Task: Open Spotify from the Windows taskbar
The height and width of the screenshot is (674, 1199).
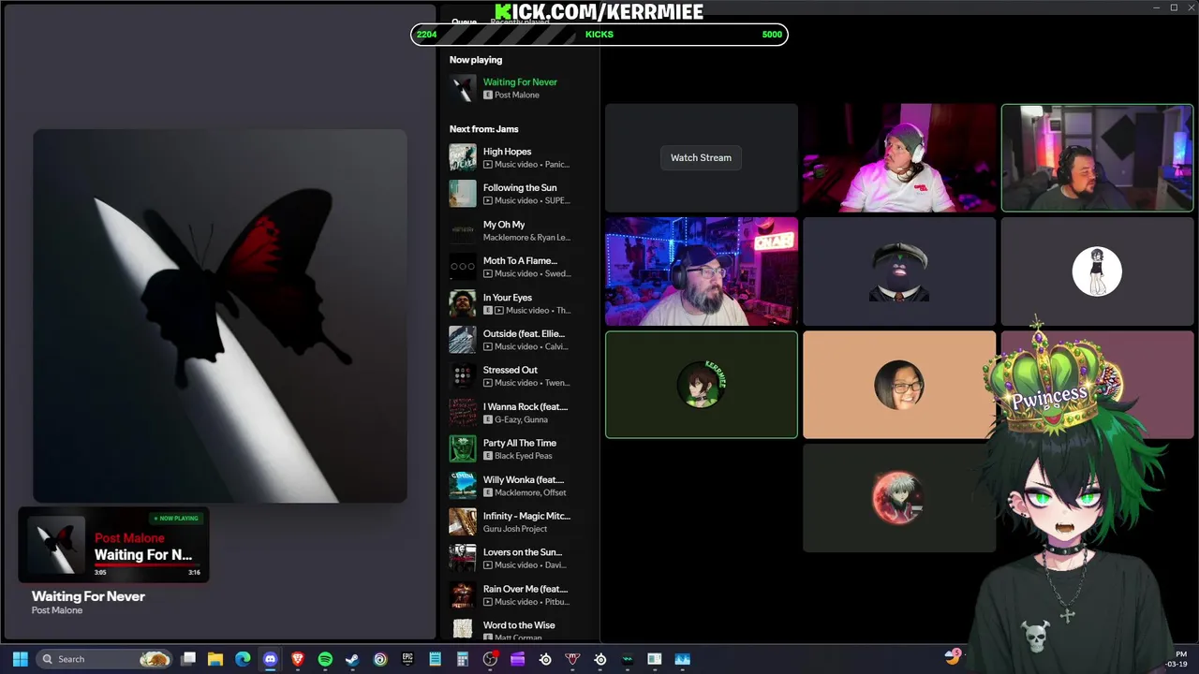Action: pos(325,659)
